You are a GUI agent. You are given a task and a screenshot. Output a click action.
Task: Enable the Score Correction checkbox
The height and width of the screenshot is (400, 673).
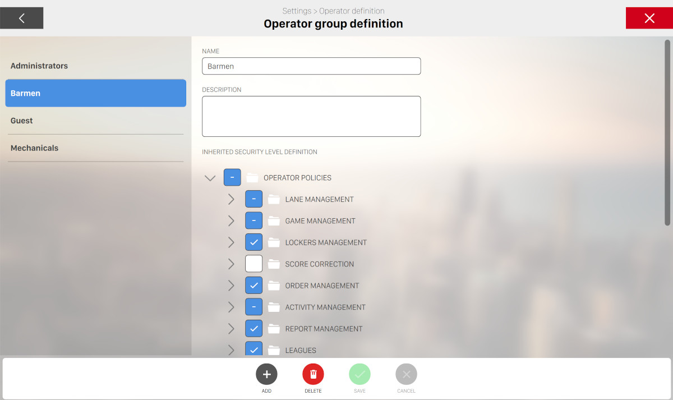[253, 264]
